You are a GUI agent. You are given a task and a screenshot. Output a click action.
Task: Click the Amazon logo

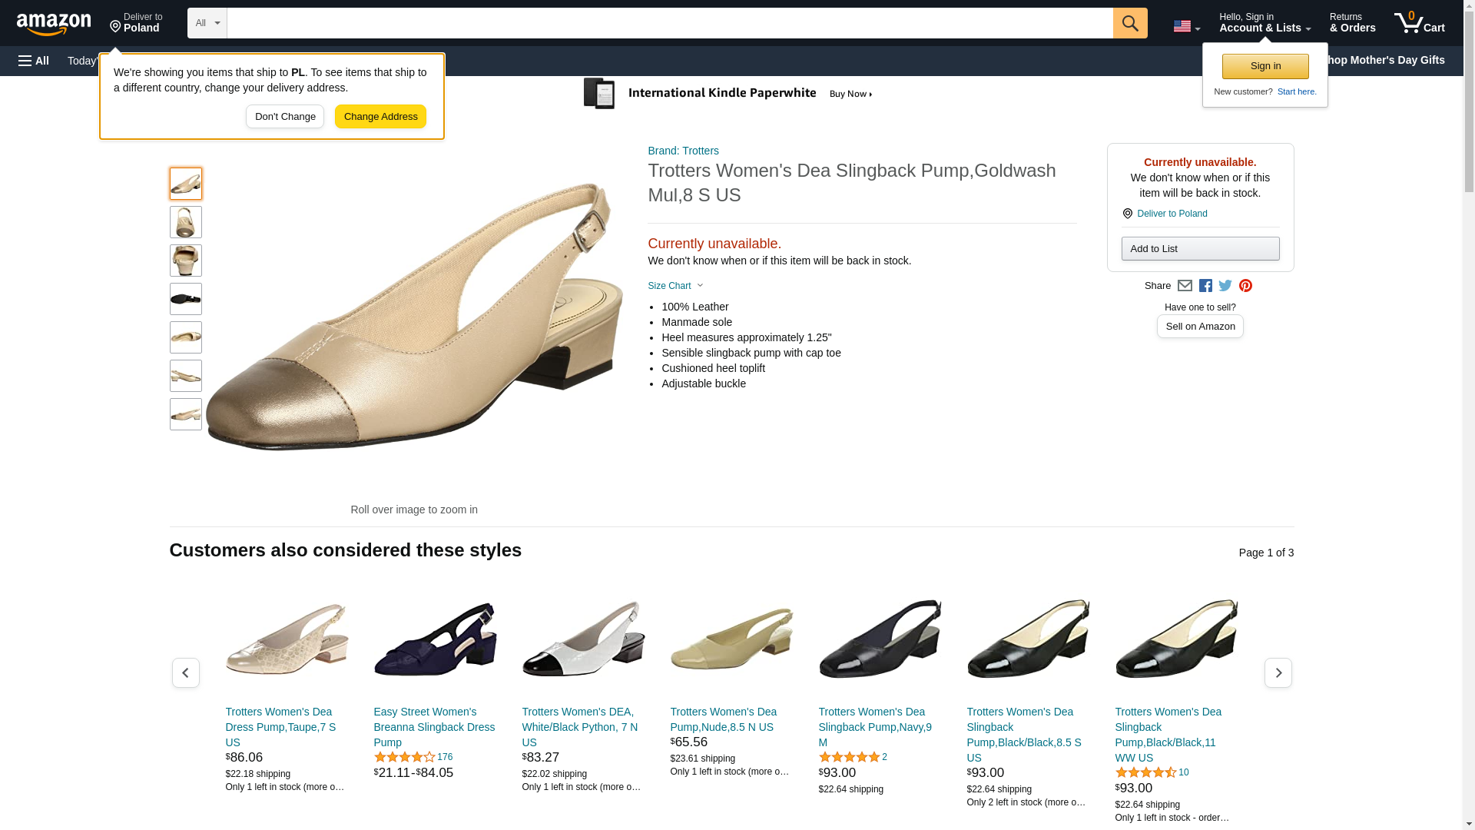54,25
